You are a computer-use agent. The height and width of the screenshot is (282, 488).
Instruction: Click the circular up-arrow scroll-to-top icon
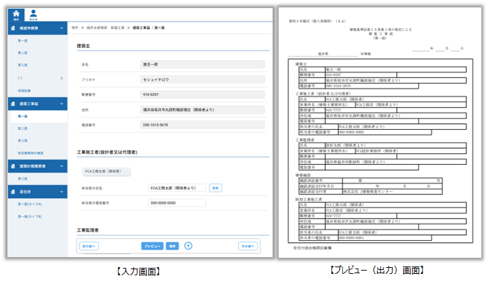[189, 246]
